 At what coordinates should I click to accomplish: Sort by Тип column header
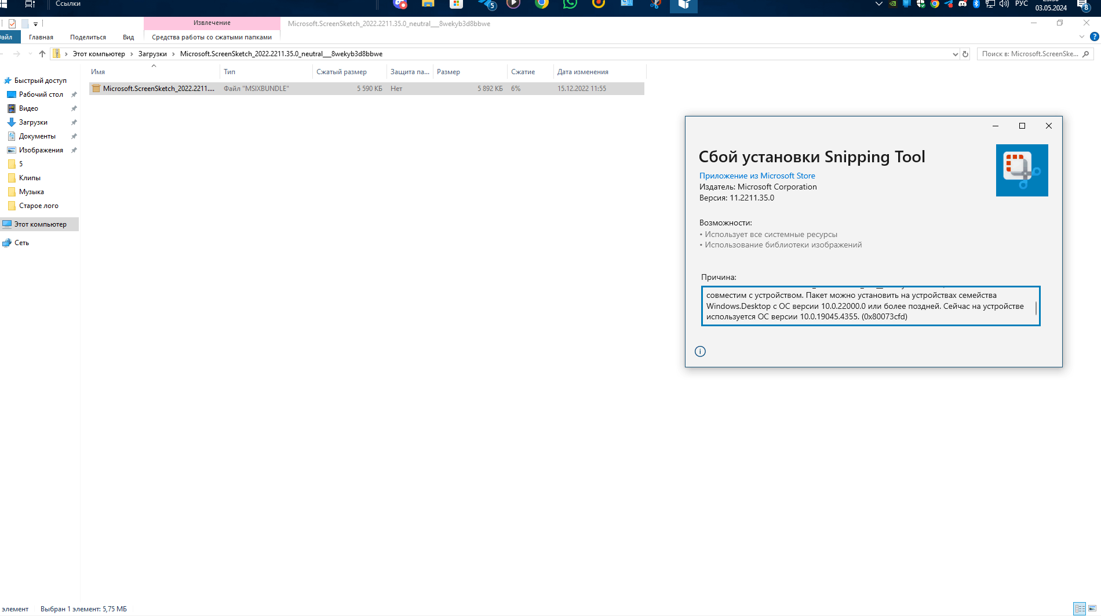[267, 72]
